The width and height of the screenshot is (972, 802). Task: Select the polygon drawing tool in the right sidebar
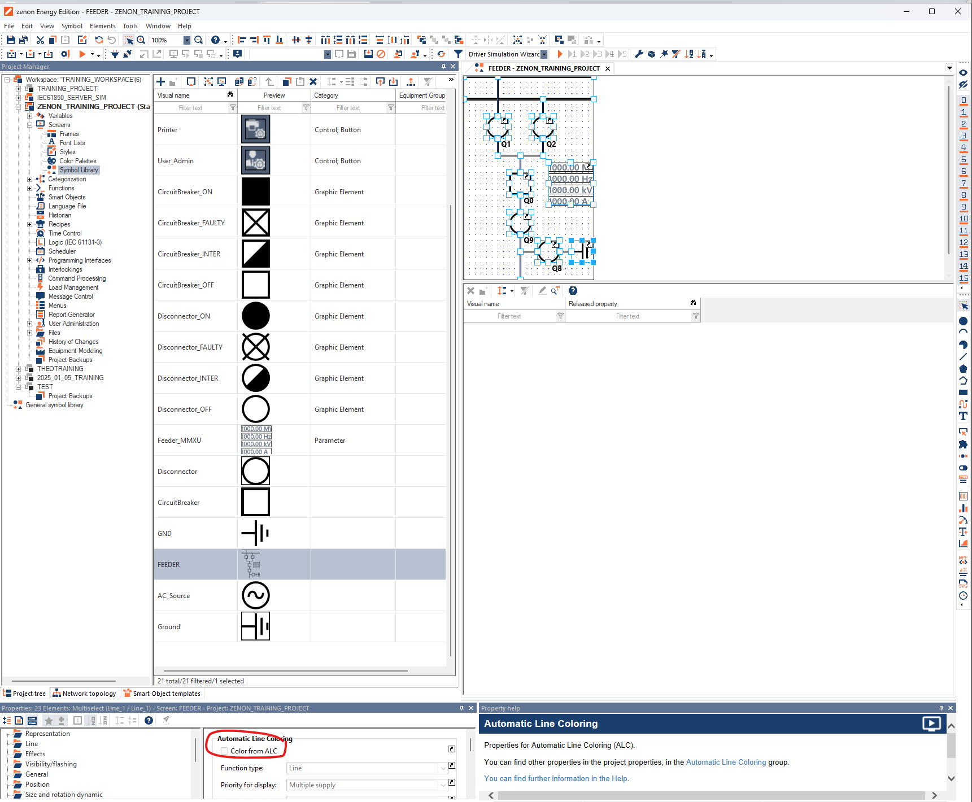964,368
